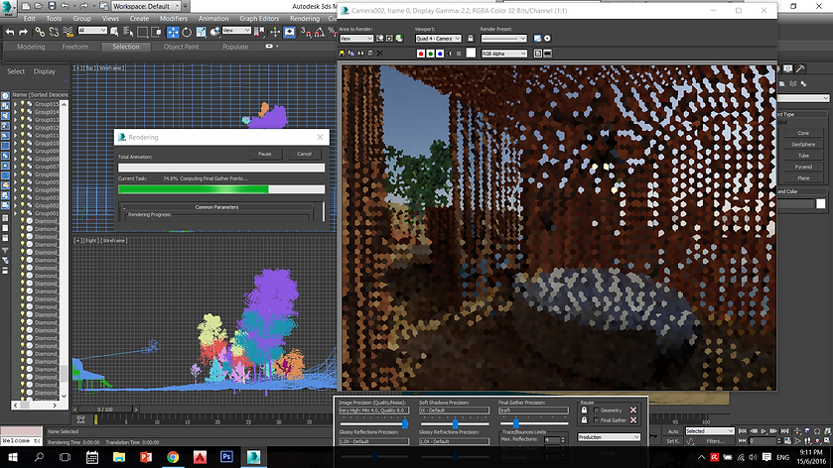Click the Print Image icon in render window

pos(370,54)
